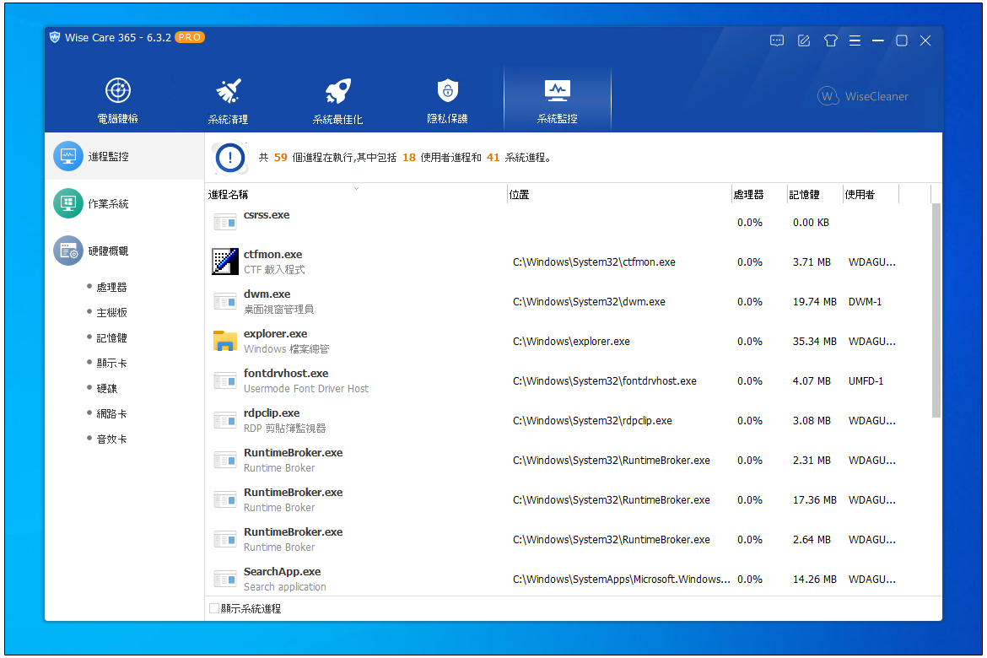Select the 系統監控 monitor icon
This screenshot has height=658, width=987.
pos(557,90)
